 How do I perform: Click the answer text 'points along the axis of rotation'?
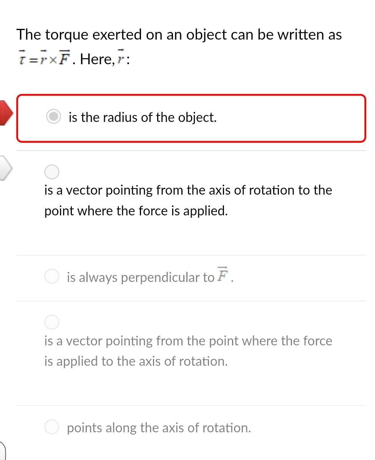point(159,428)
